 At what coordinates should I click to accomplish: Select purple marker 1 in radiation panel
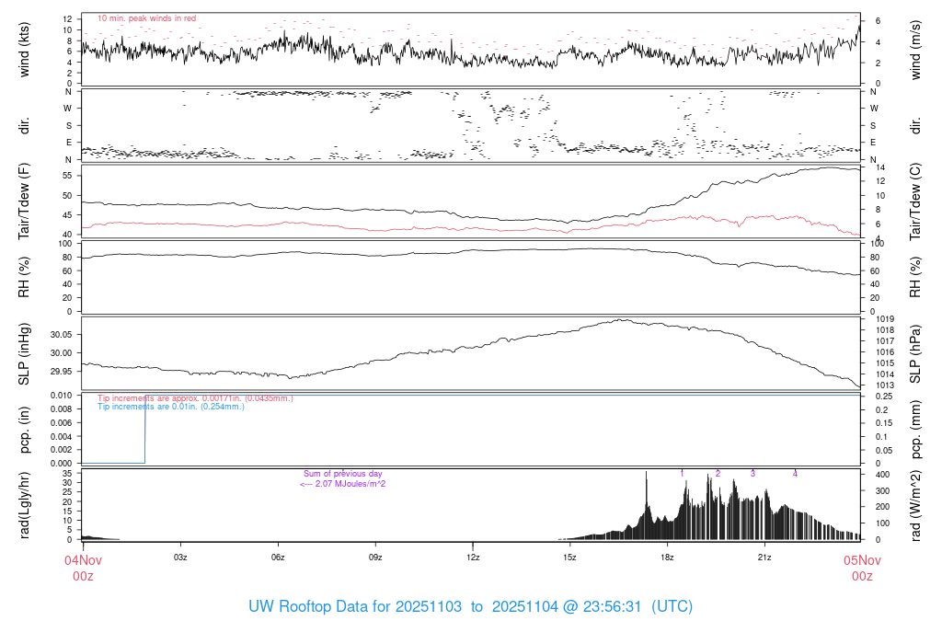682,473
